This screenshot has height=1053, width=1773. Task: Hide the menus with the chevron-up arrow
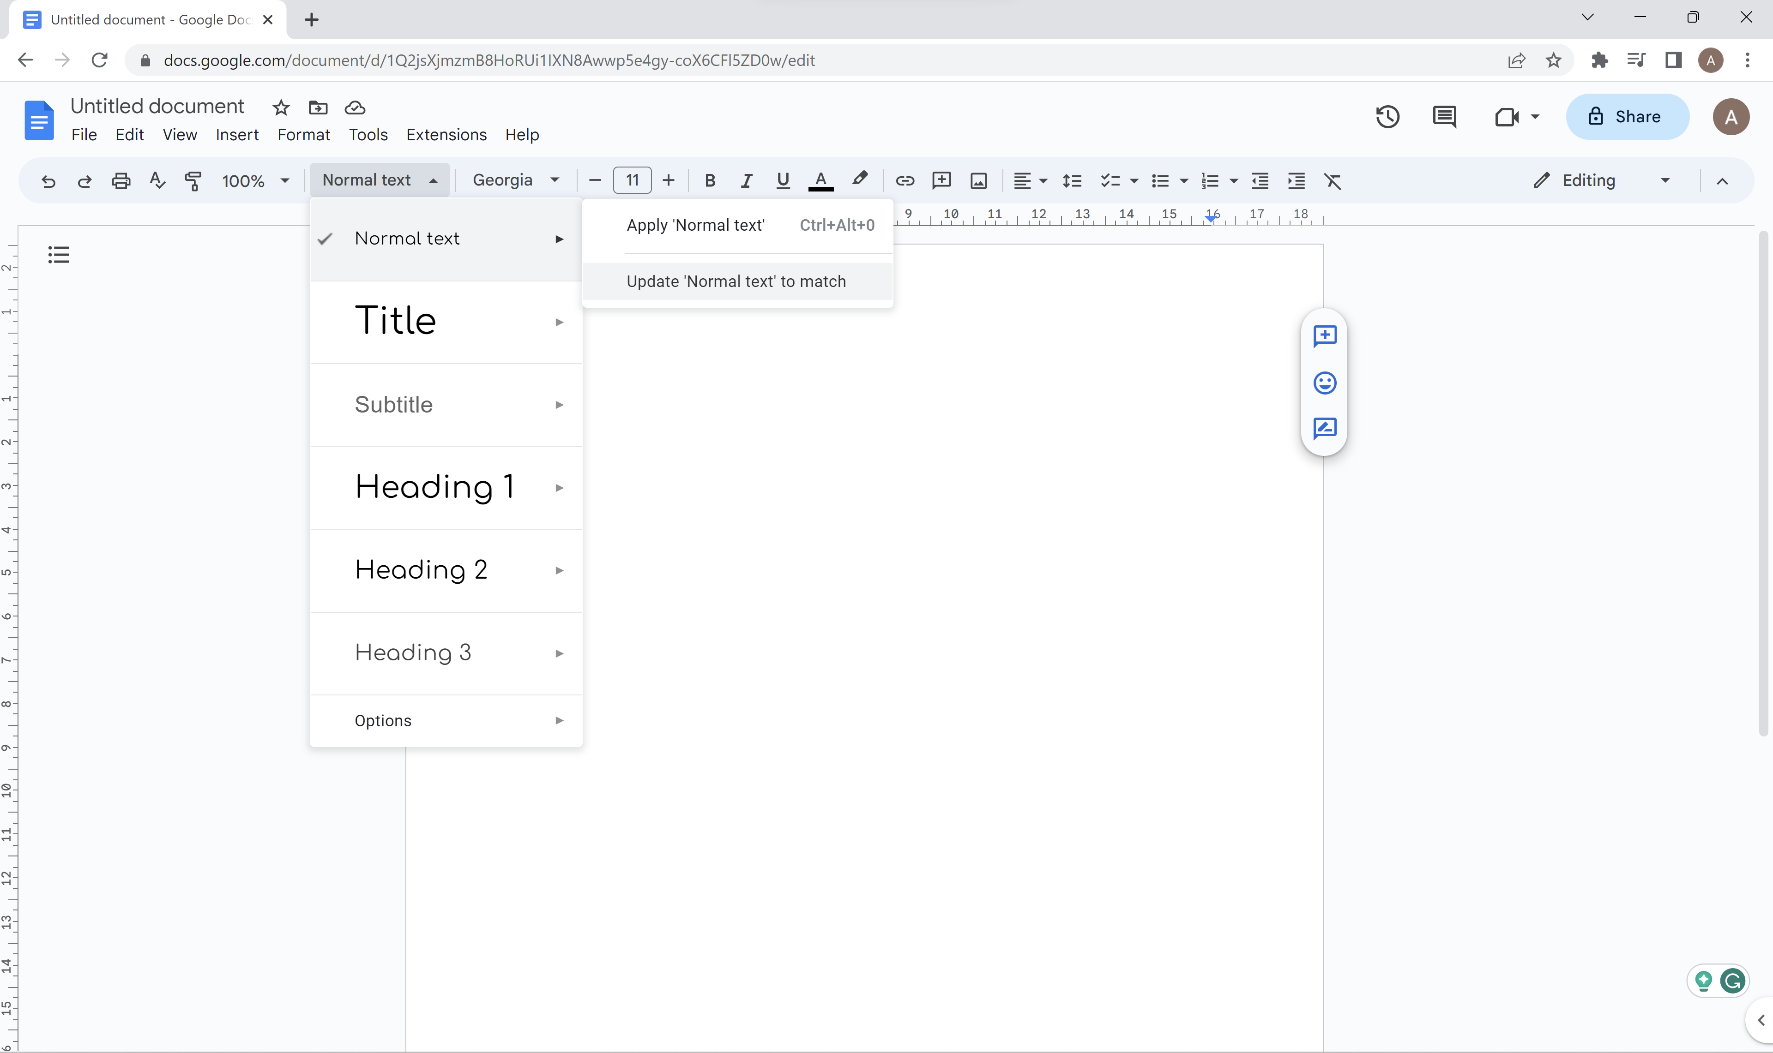1722,181
